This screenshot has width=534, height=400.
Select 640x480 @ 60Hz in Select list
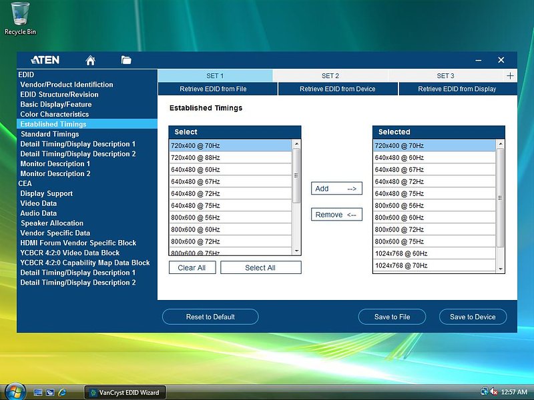pyautogui.click(x=230, y=169)
